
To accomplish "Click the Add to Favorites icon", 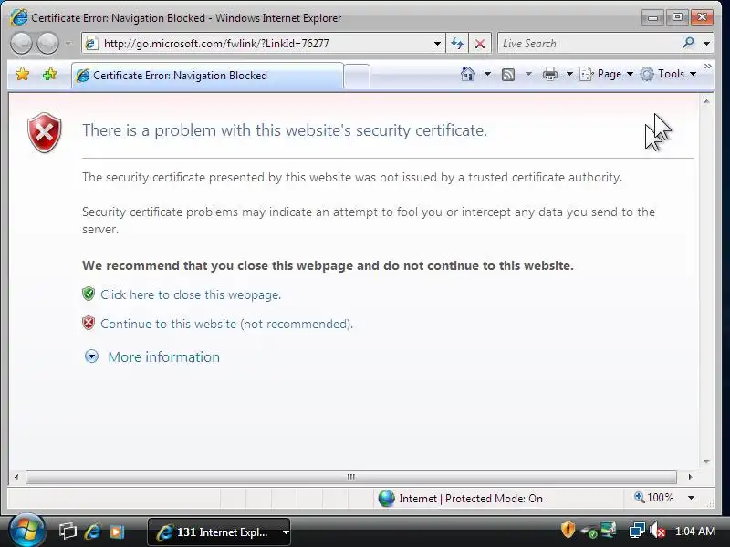I will (49, 74).
